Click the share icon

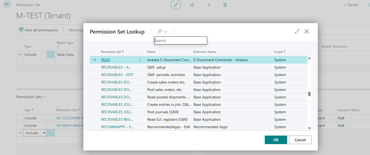(192, 5)
